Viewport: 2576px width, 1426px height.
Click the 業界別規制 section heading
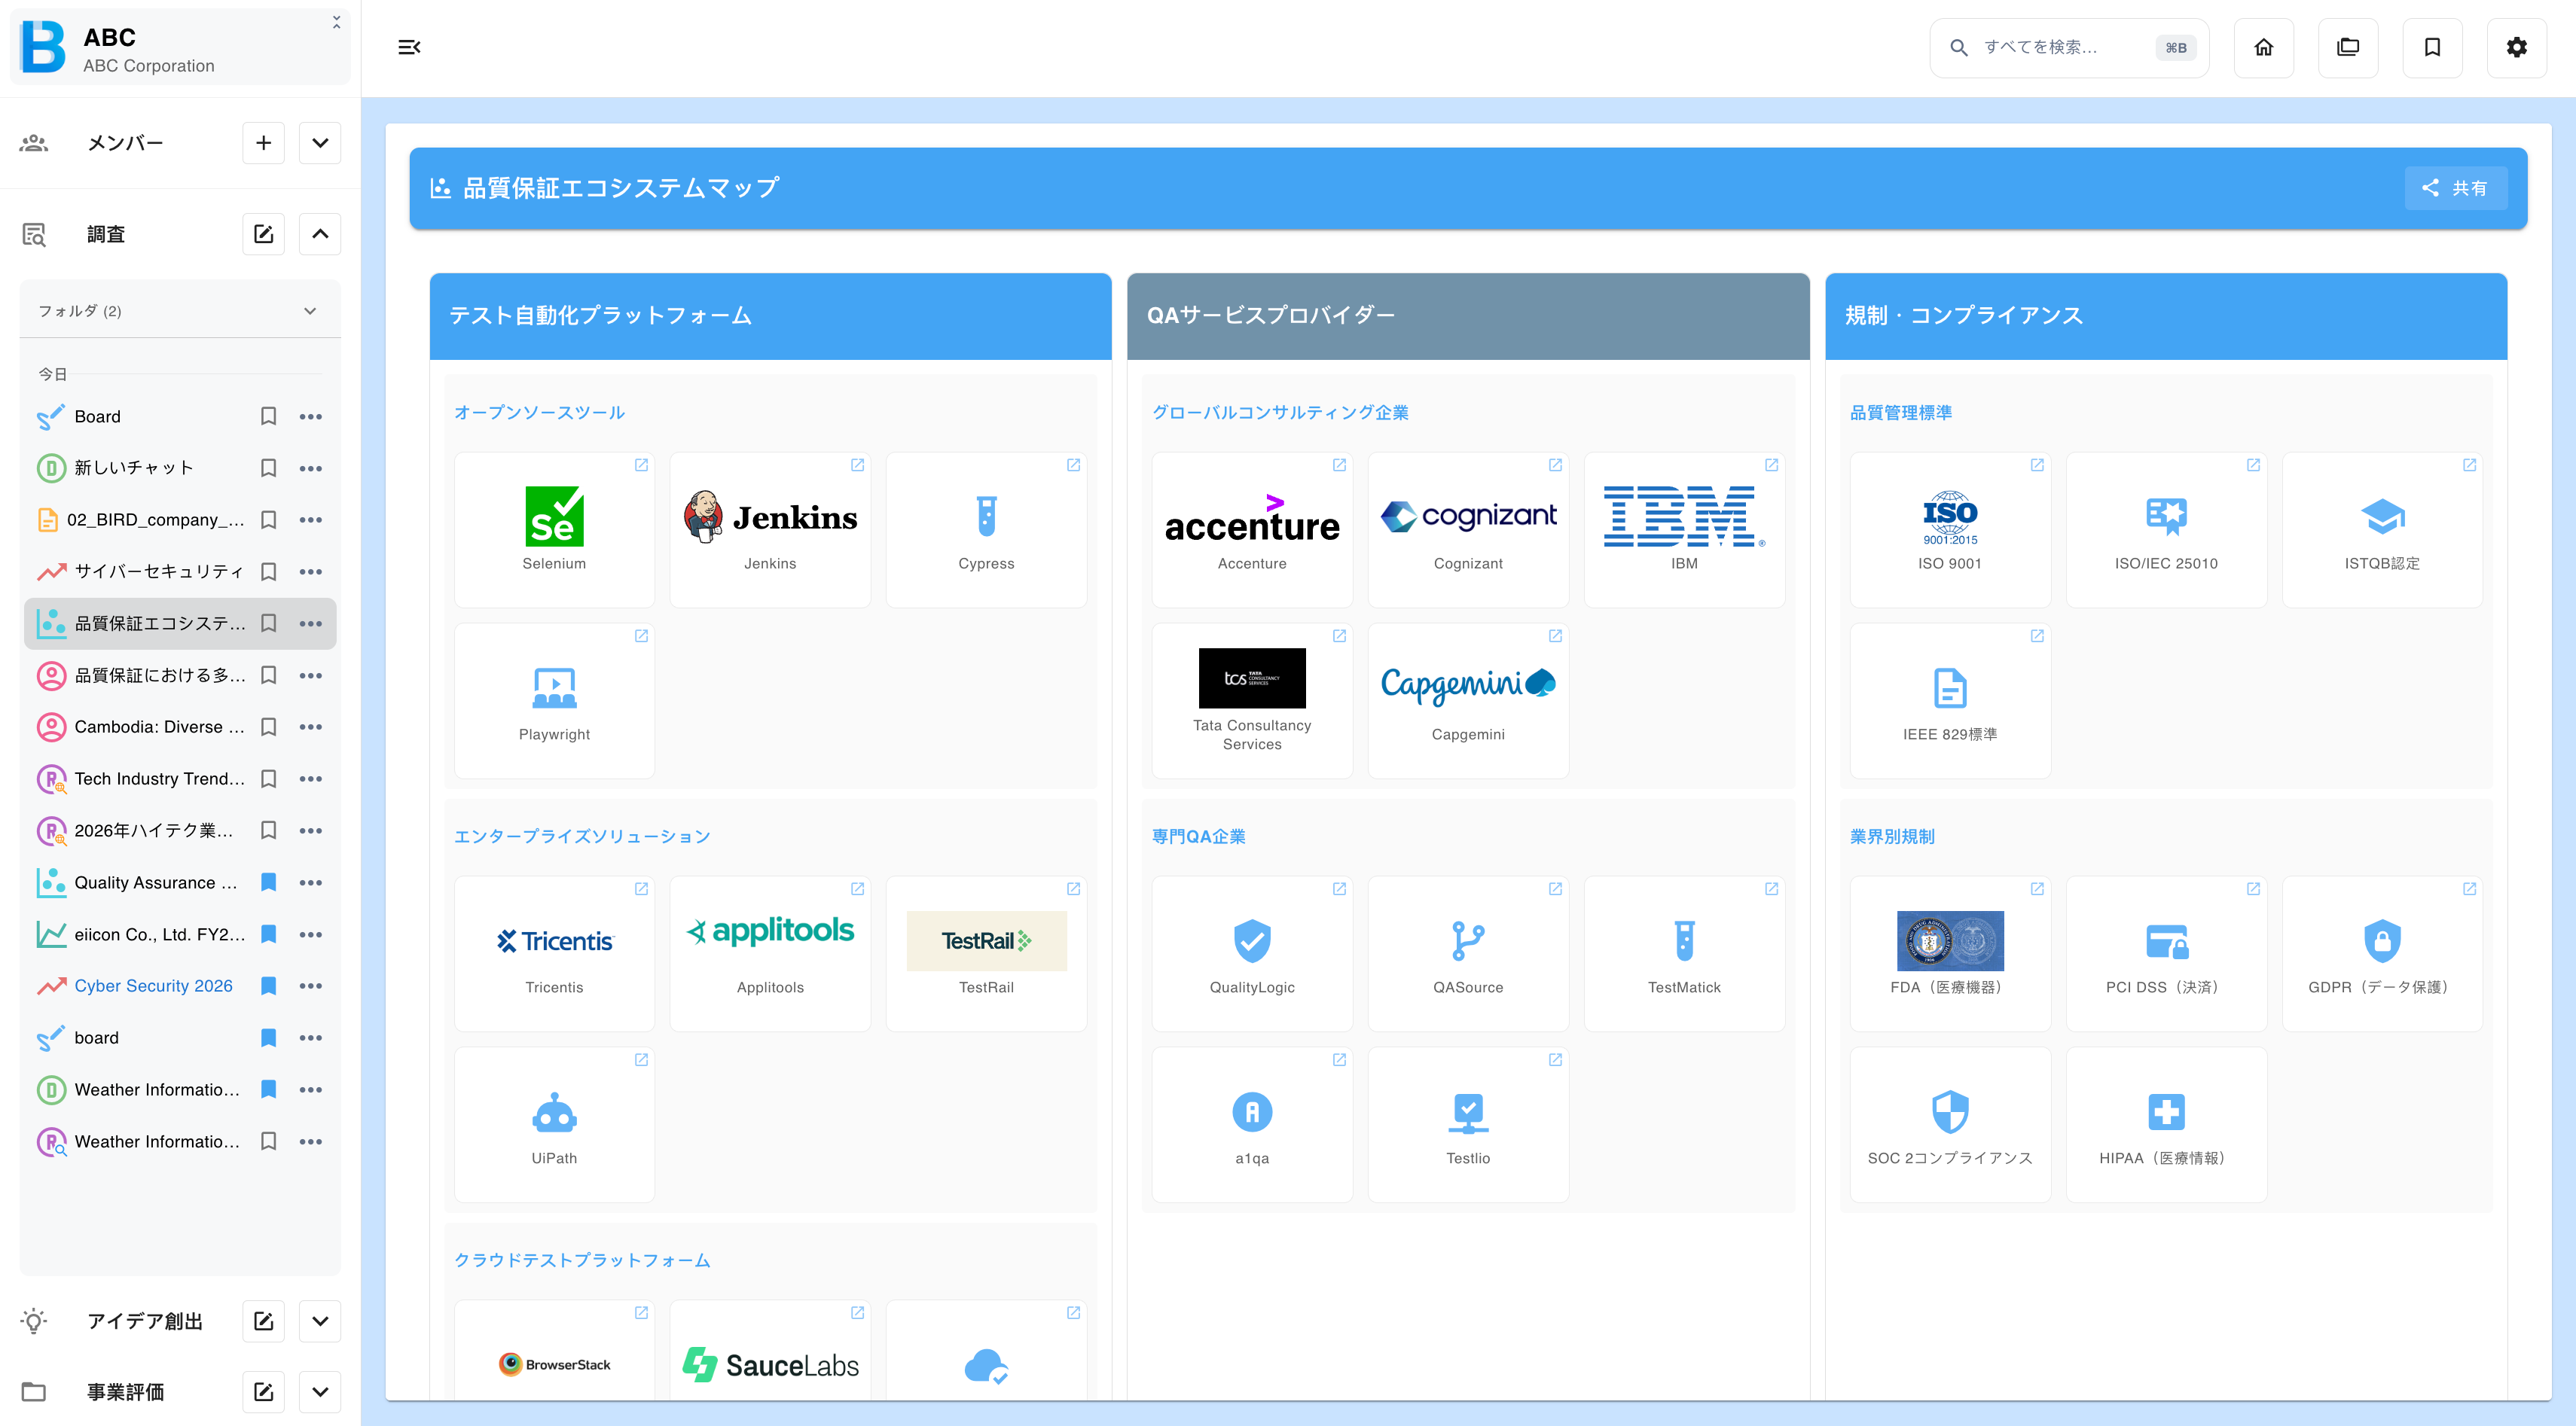[1892, 836]
